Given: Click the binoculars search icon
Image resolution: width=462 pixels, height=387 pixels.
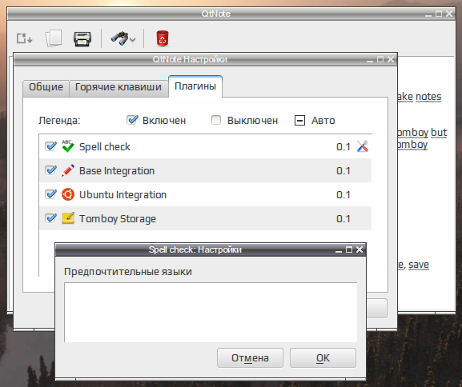Looking at the screenshot, I should [119, 38].
